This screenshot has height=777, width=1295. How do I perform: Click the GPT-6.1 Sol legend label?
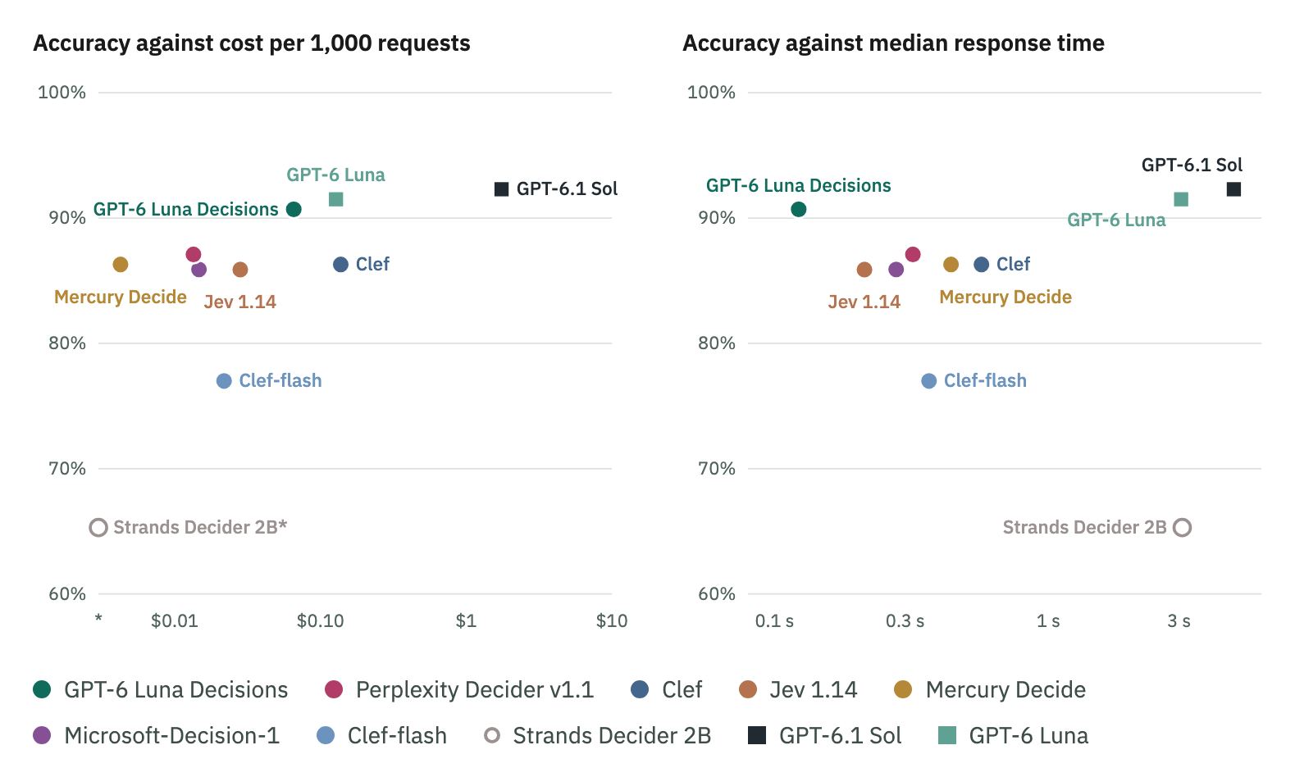pyautogui.click(x=840, y=735)
